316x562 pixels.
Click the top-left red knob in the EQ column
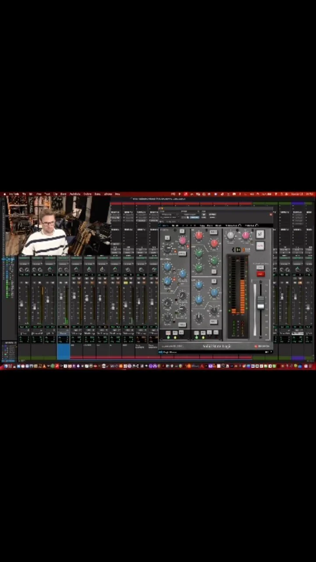pyautogui.click(x=199, y=235)
